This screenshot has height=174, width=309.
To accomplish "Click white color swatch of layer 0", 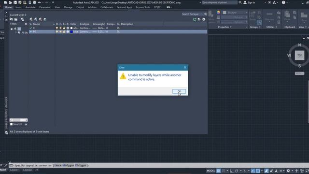I will tap(71, 28).
